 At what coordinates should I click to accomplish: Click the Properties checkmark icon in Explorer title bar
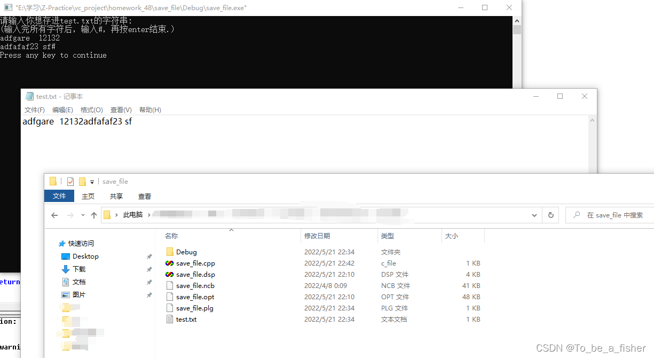point(70,182)
